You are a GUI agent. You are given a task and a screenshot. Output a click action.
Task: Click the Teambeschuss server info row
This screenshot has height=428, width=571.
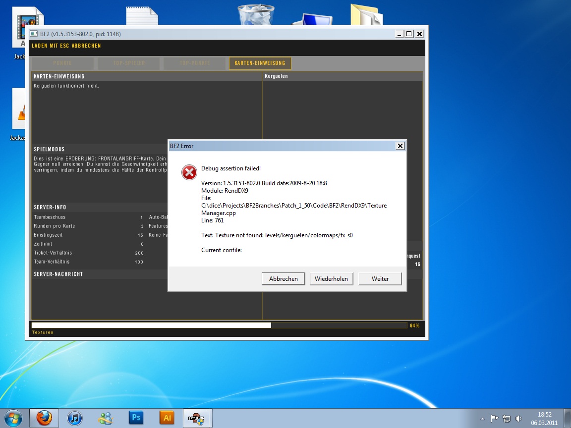(89, 217)
